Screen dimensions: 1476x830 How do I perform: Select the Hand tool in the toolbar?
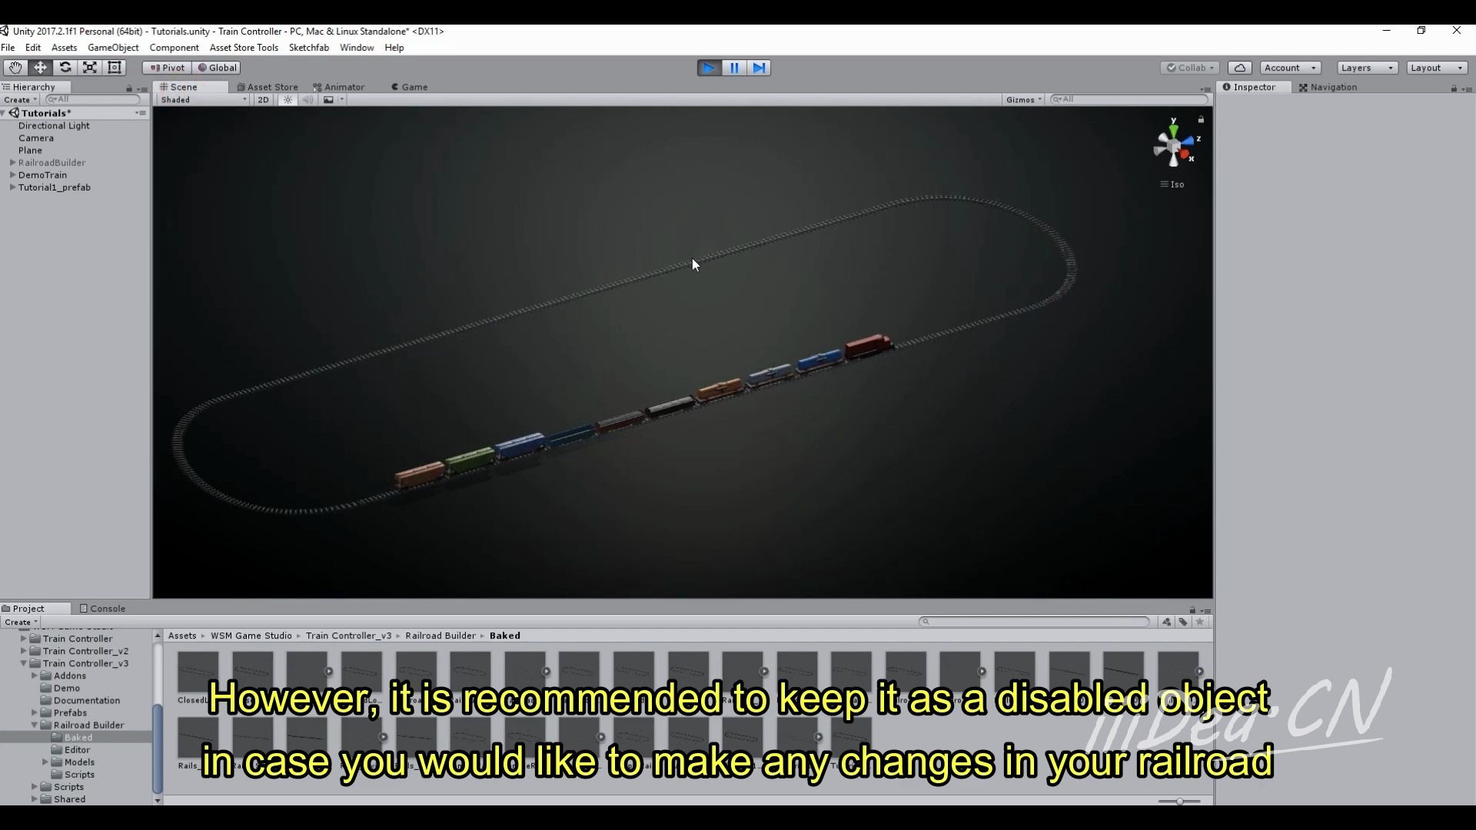click(x=15, y=68)
